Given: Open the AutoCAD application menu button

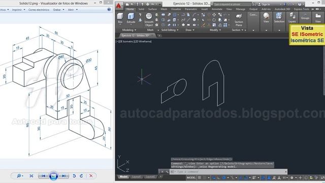Looking at the screenshot, I should click(x=119, y=6).
